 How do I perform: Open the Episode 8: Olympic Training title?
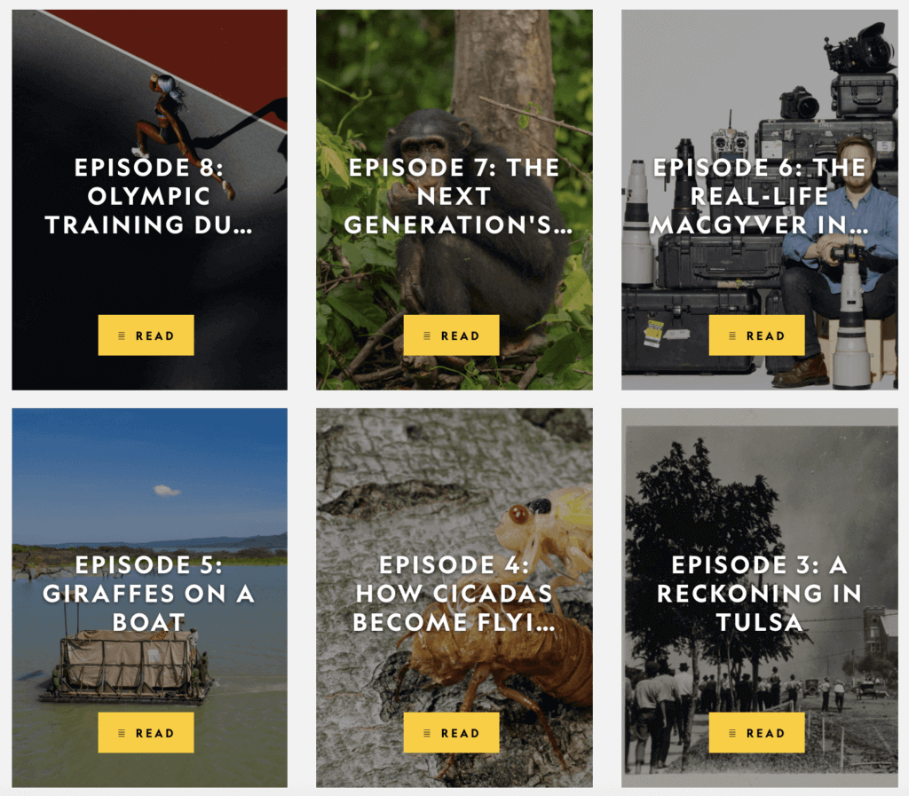click(149, 196)
